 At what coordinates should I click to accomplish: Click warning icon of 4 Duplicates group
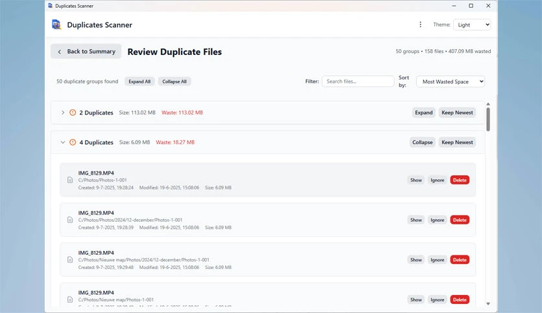click(x=73, y=142)
